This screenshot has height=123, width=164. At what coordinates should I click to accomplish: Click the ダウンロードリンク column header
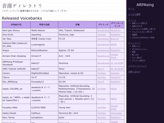point(117,25)
